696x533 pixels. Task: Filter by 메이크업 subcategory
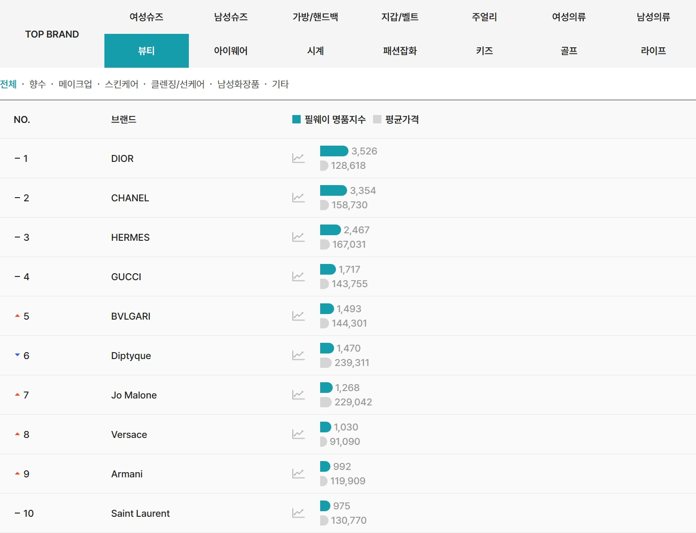click(x=75, y=84)
